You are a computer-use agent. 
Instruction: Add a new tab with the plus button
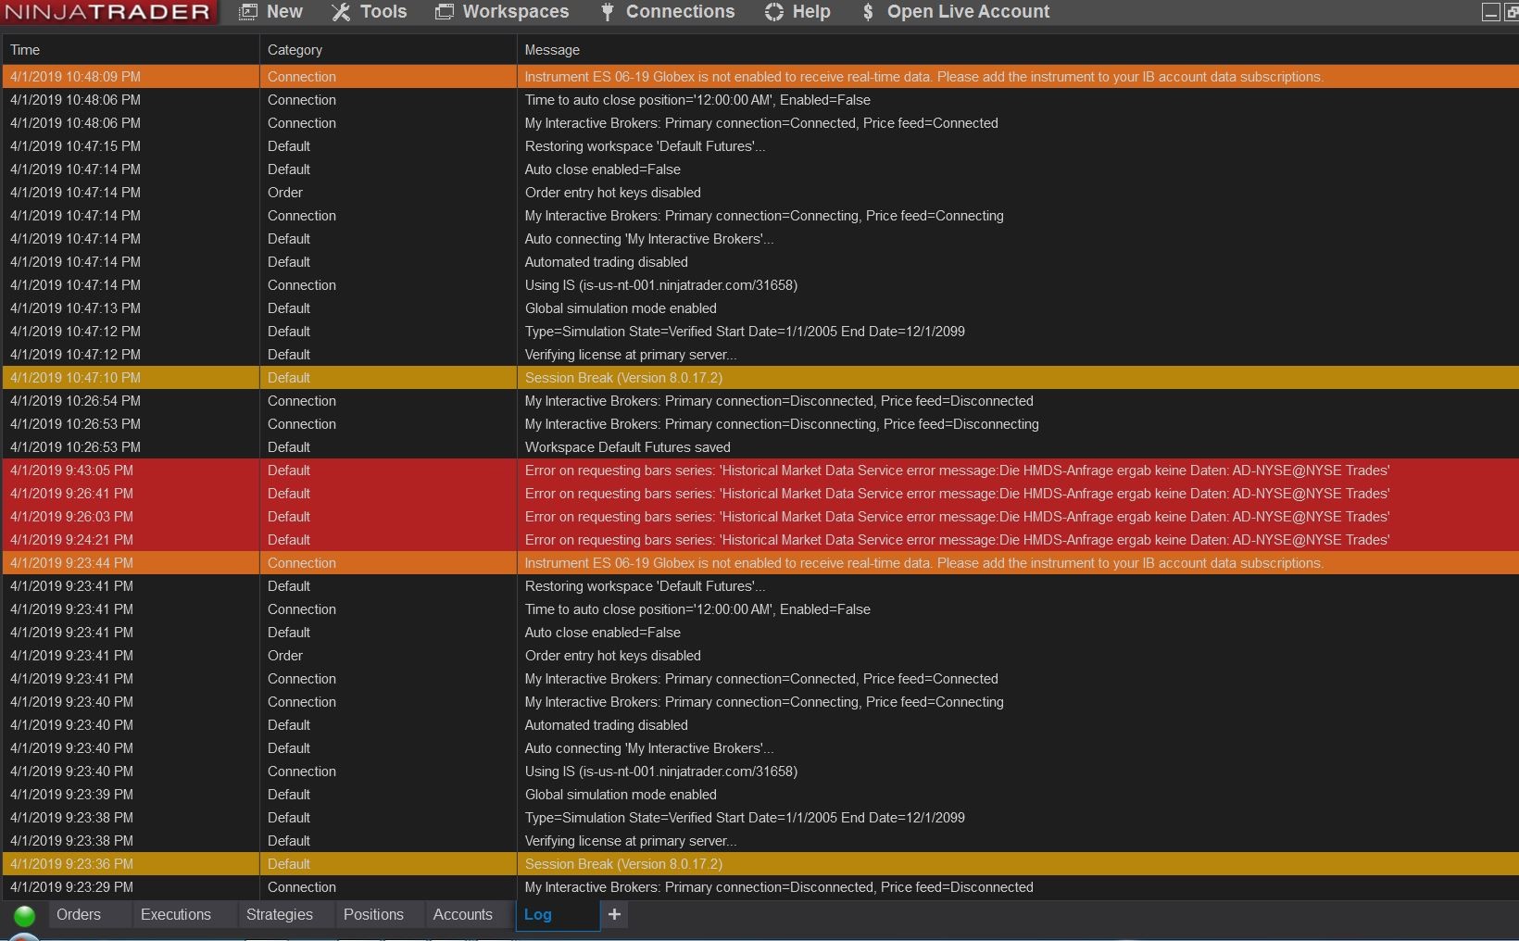tap(614, 915)
